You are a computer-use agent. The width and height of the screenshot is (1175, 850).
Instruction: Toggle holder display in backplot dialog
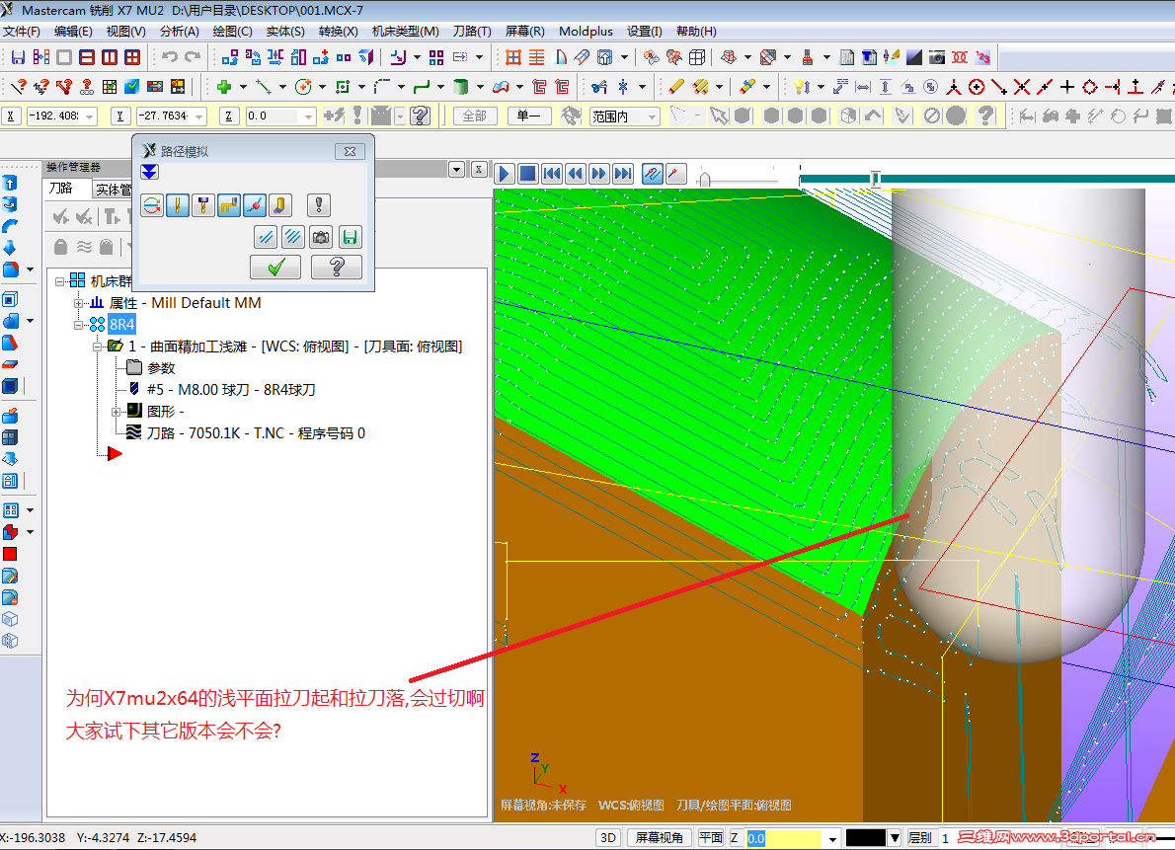(x=203, y=204)
